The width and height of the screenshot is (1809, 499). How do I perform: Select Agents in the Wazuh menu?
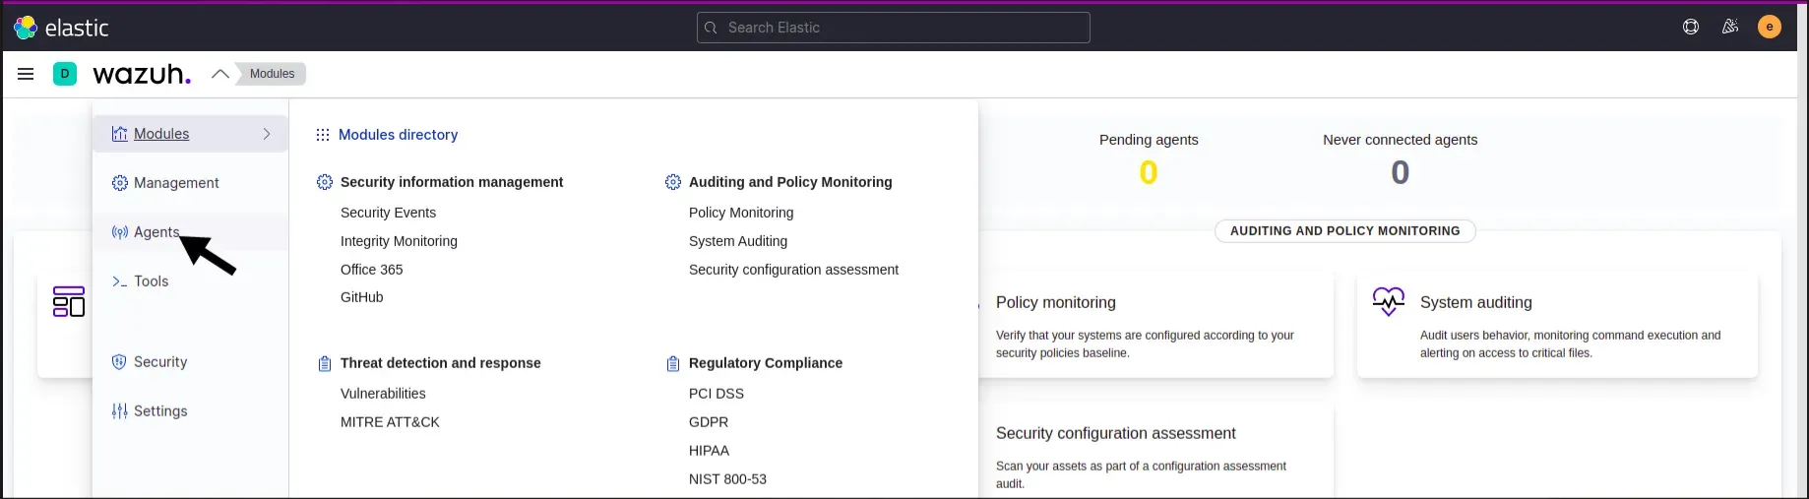[x=156, y=232]
